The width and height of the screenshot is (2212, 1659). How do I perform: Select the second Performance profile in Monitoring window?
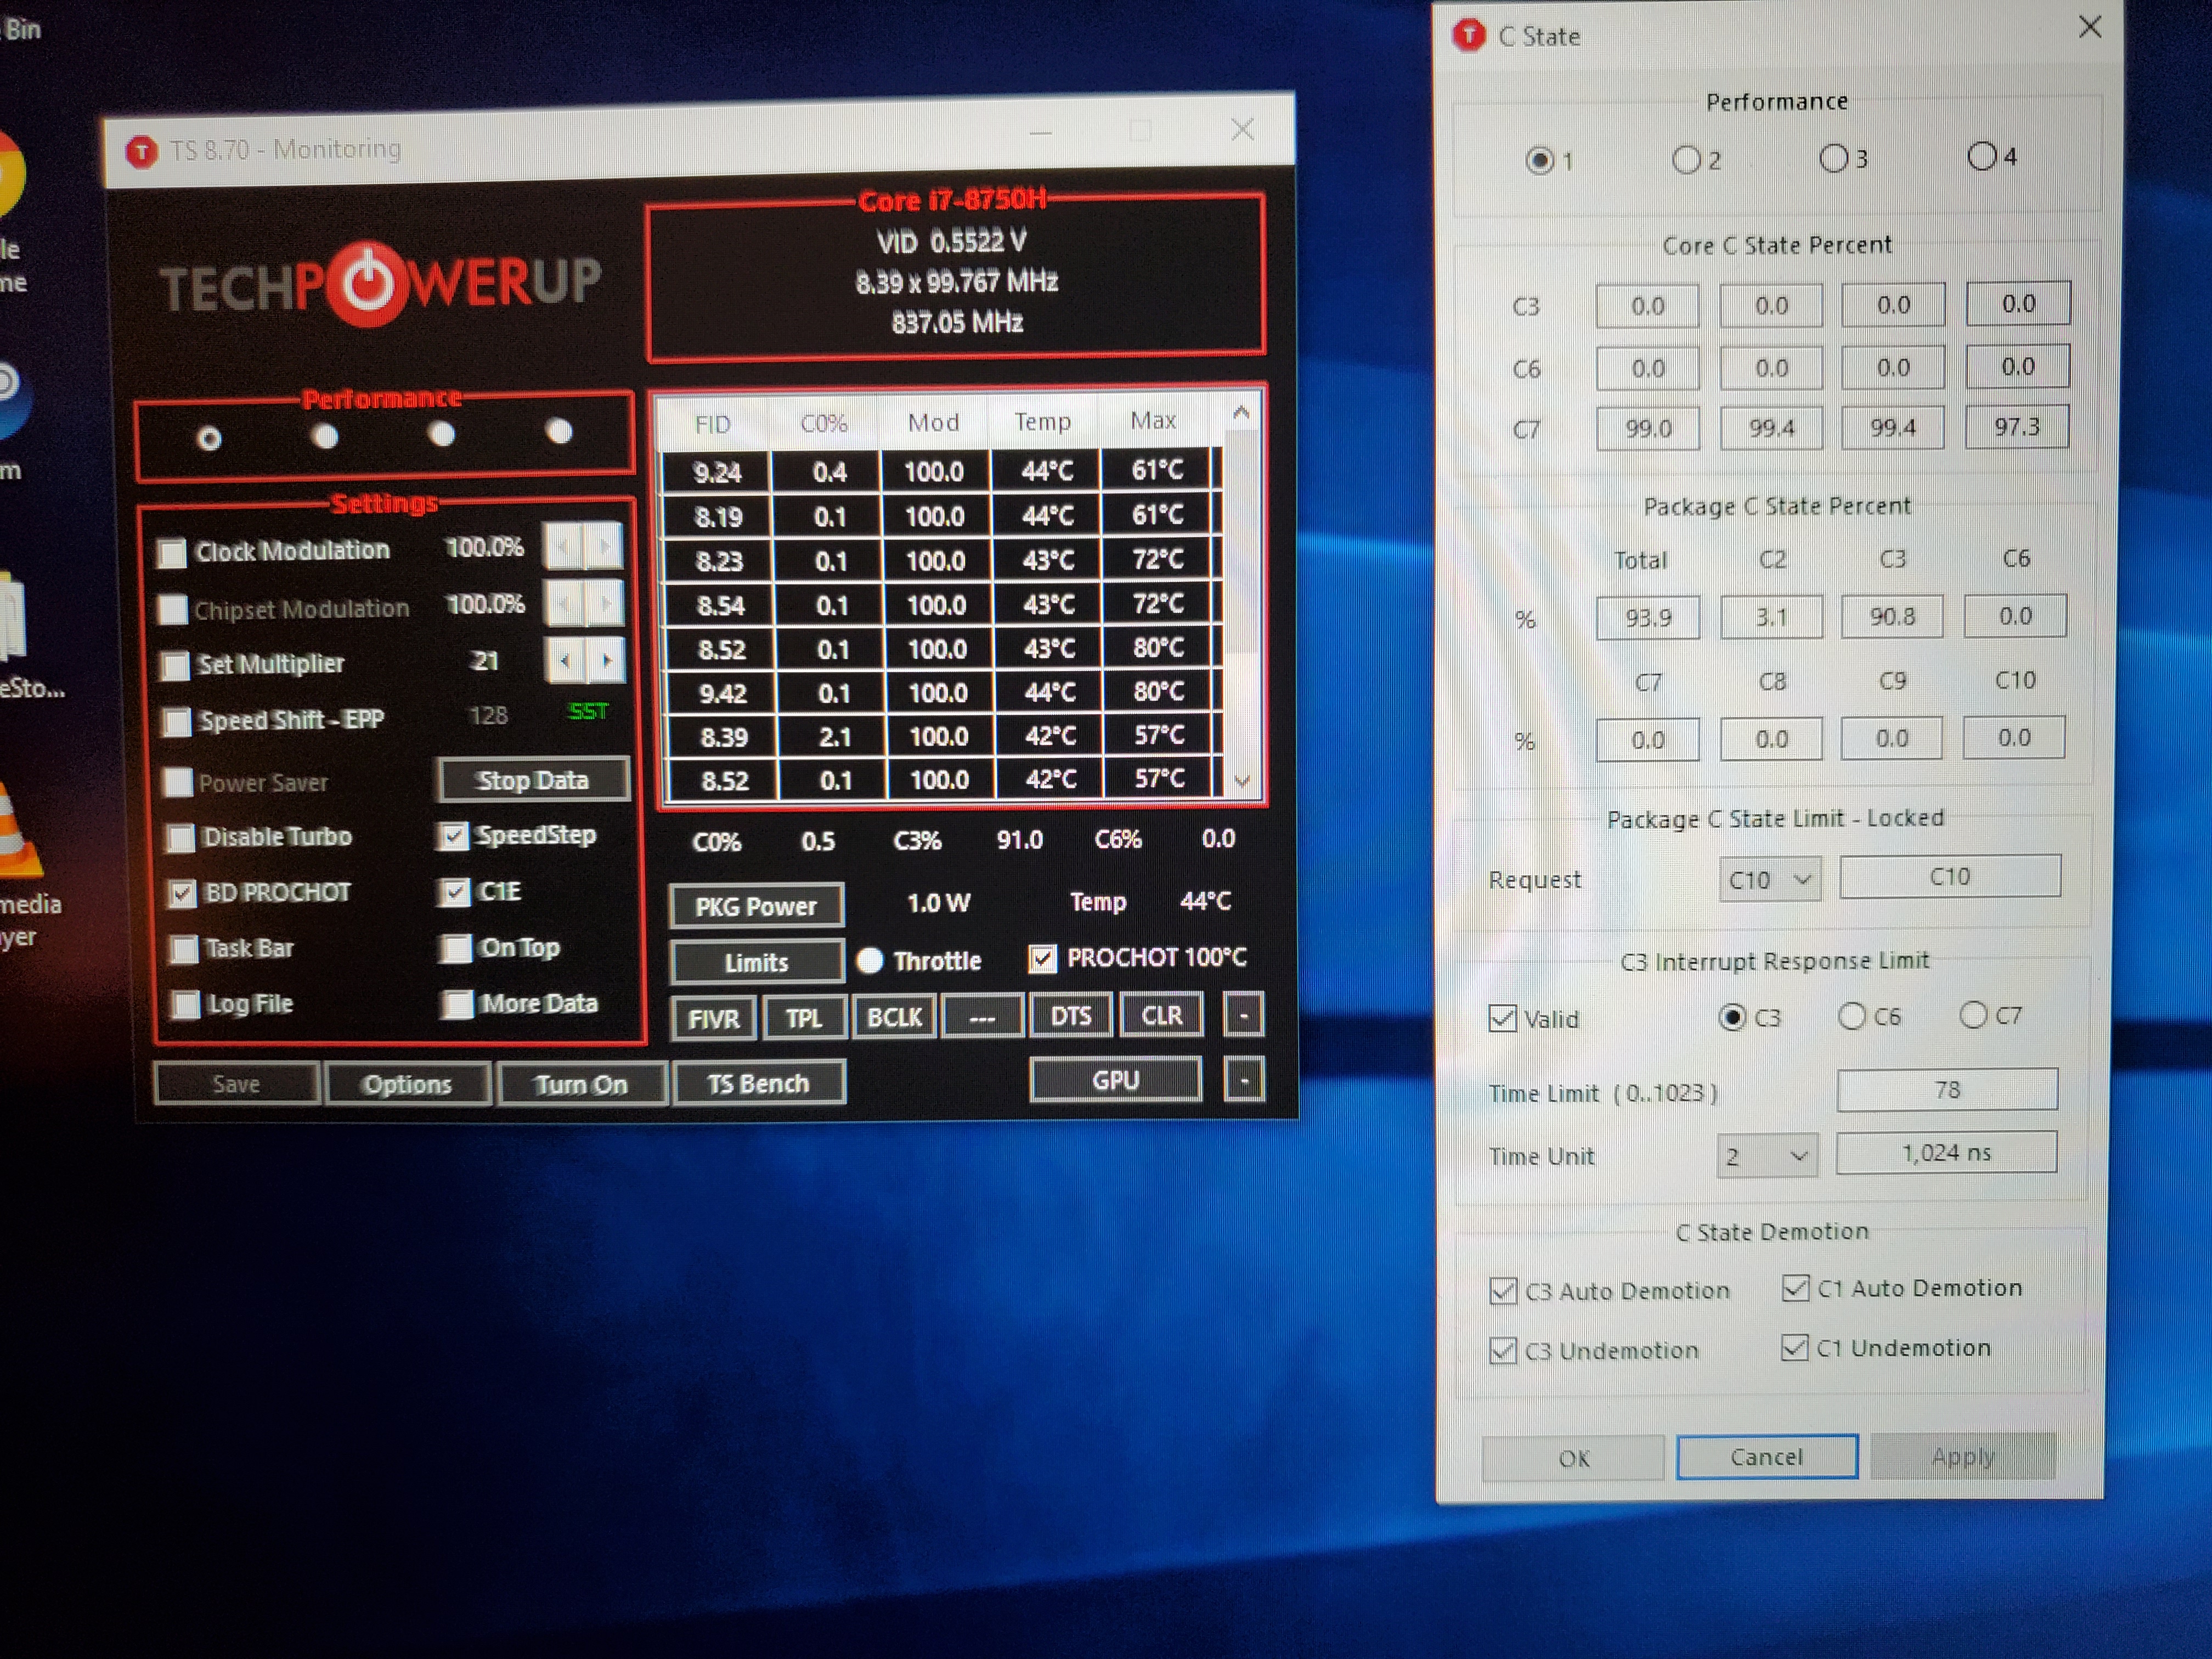tap(325, 436)
